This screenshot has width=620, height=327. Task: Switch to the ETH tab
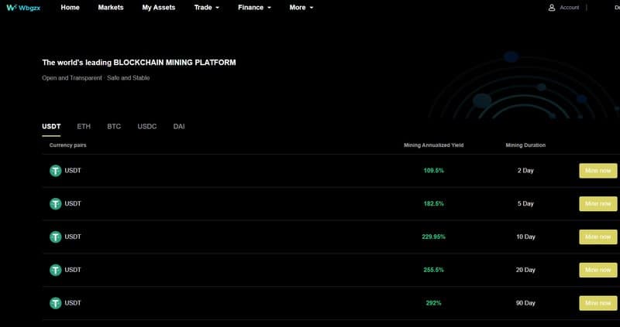84,127
